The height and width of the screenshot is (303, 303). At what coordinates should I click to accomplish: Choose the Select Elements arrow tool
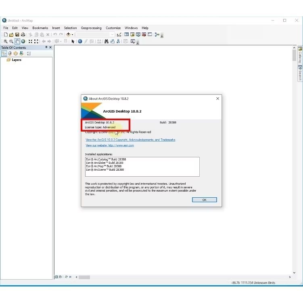[73, 41]
